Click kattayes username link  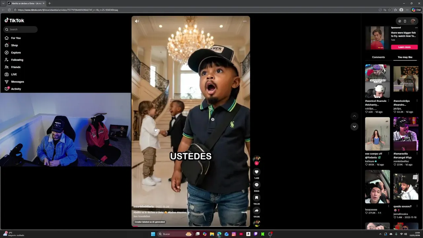point(370,161)
